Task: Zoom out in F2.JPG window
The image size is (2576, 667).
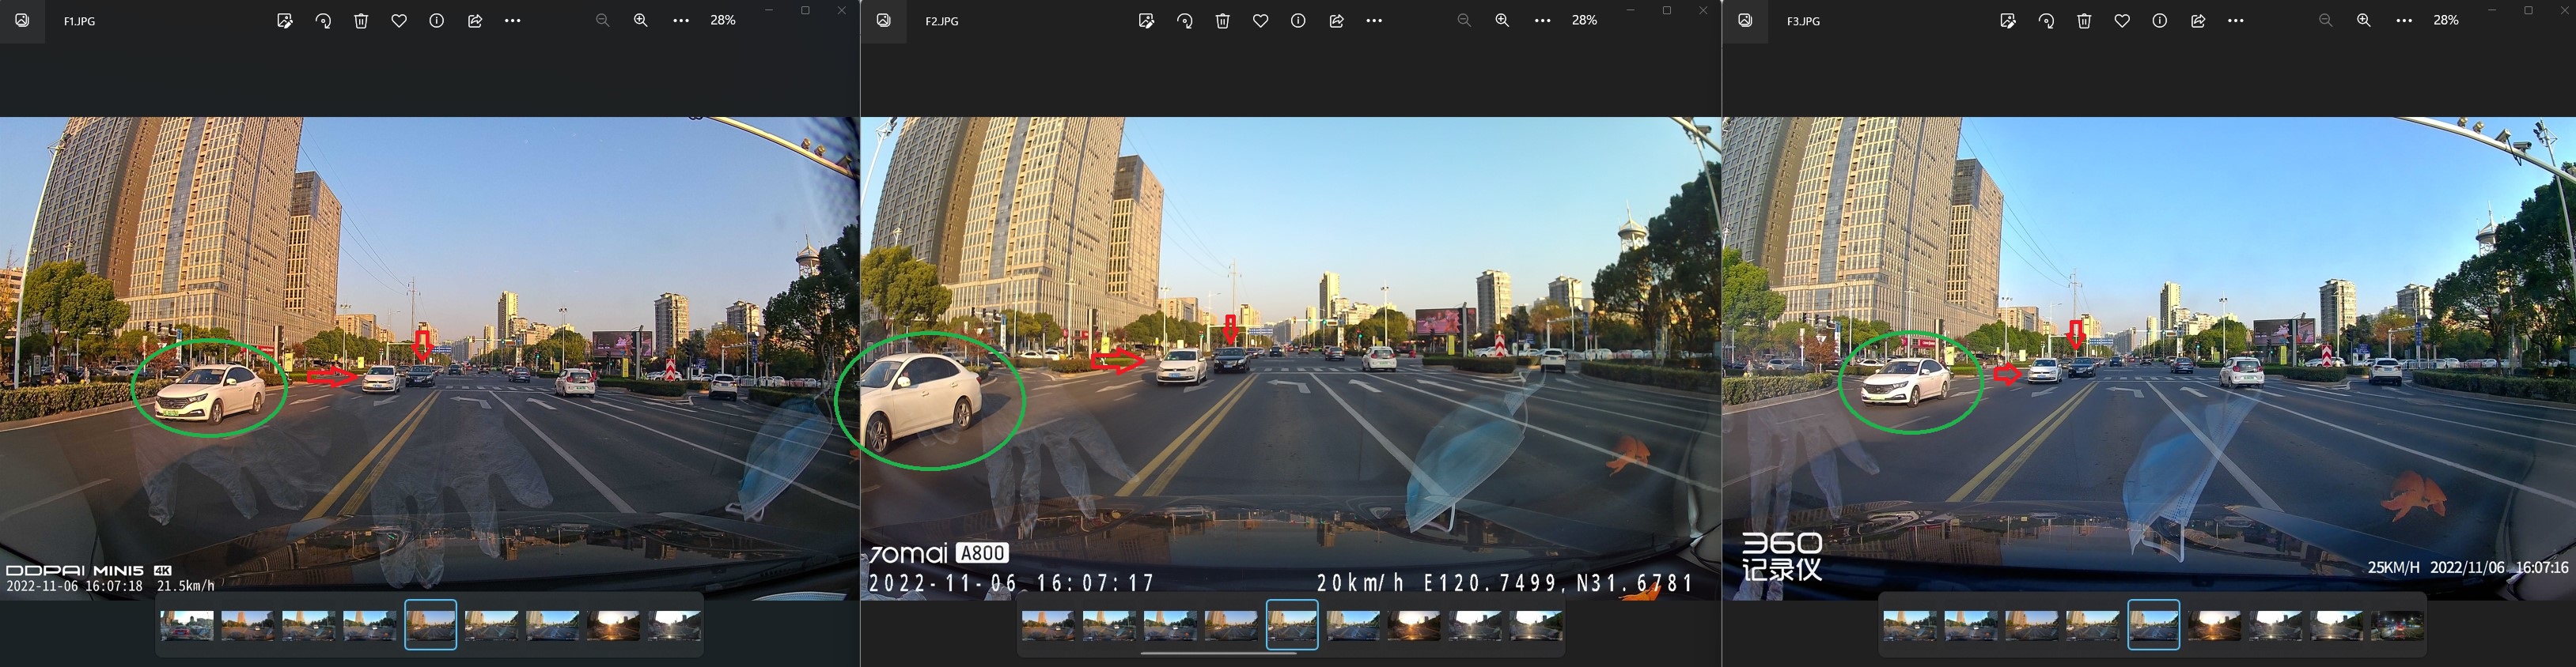Action: (x=1465, y=21)
